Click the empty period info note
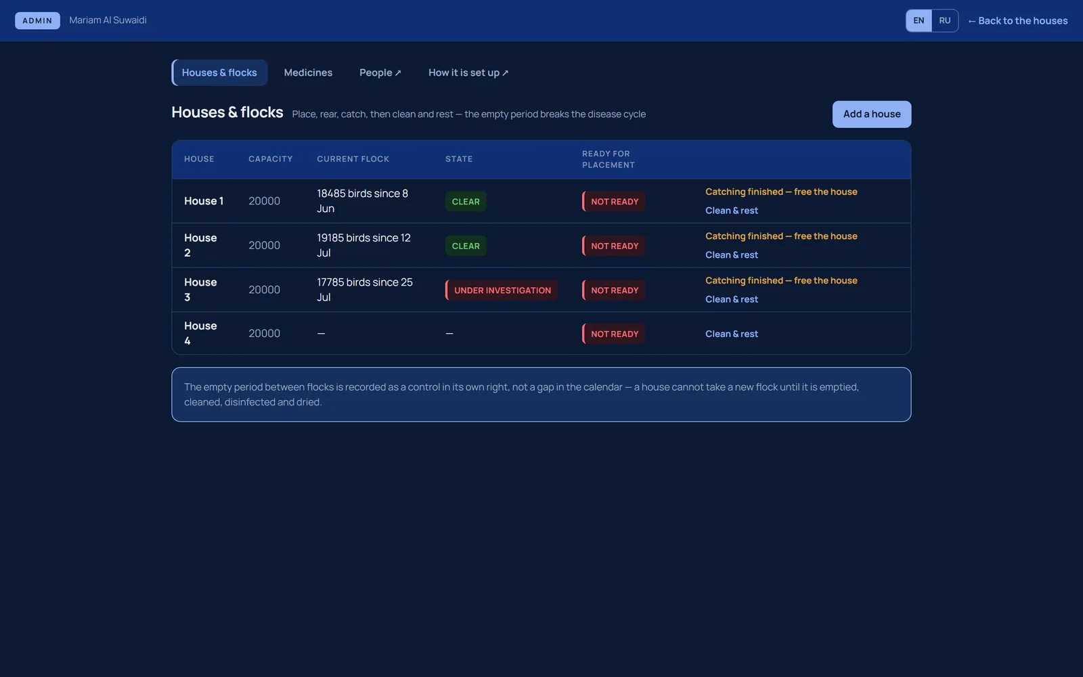The width and height of the screenshot is (1083, 677). tap(541, 395)
